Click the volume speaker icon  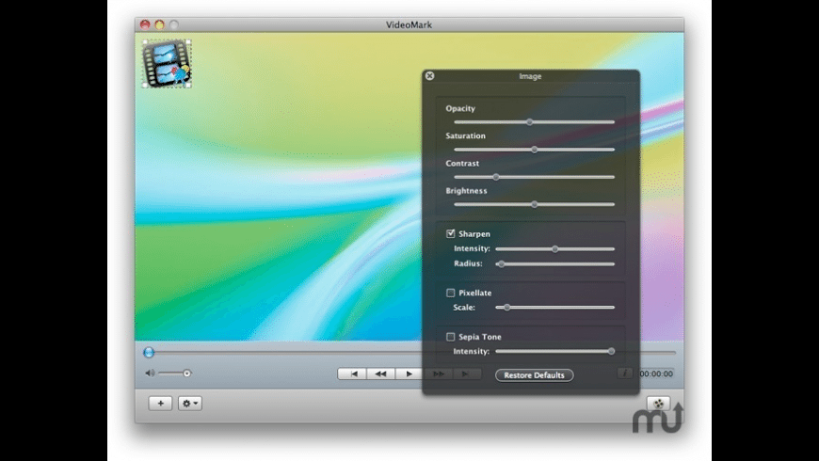coord(150,373)
